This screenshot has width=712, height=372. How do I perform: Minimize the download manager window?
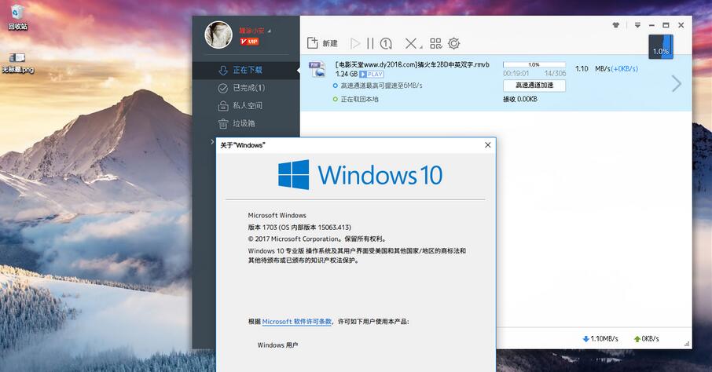(651, 25)
